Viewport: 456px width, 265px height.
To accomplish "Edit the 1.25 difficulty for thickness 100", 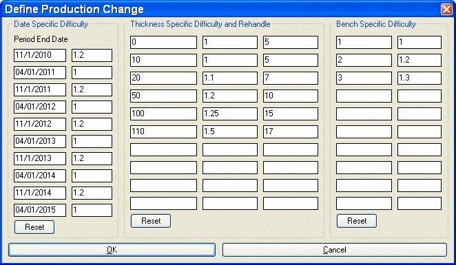I will click(x=230, y=114).
